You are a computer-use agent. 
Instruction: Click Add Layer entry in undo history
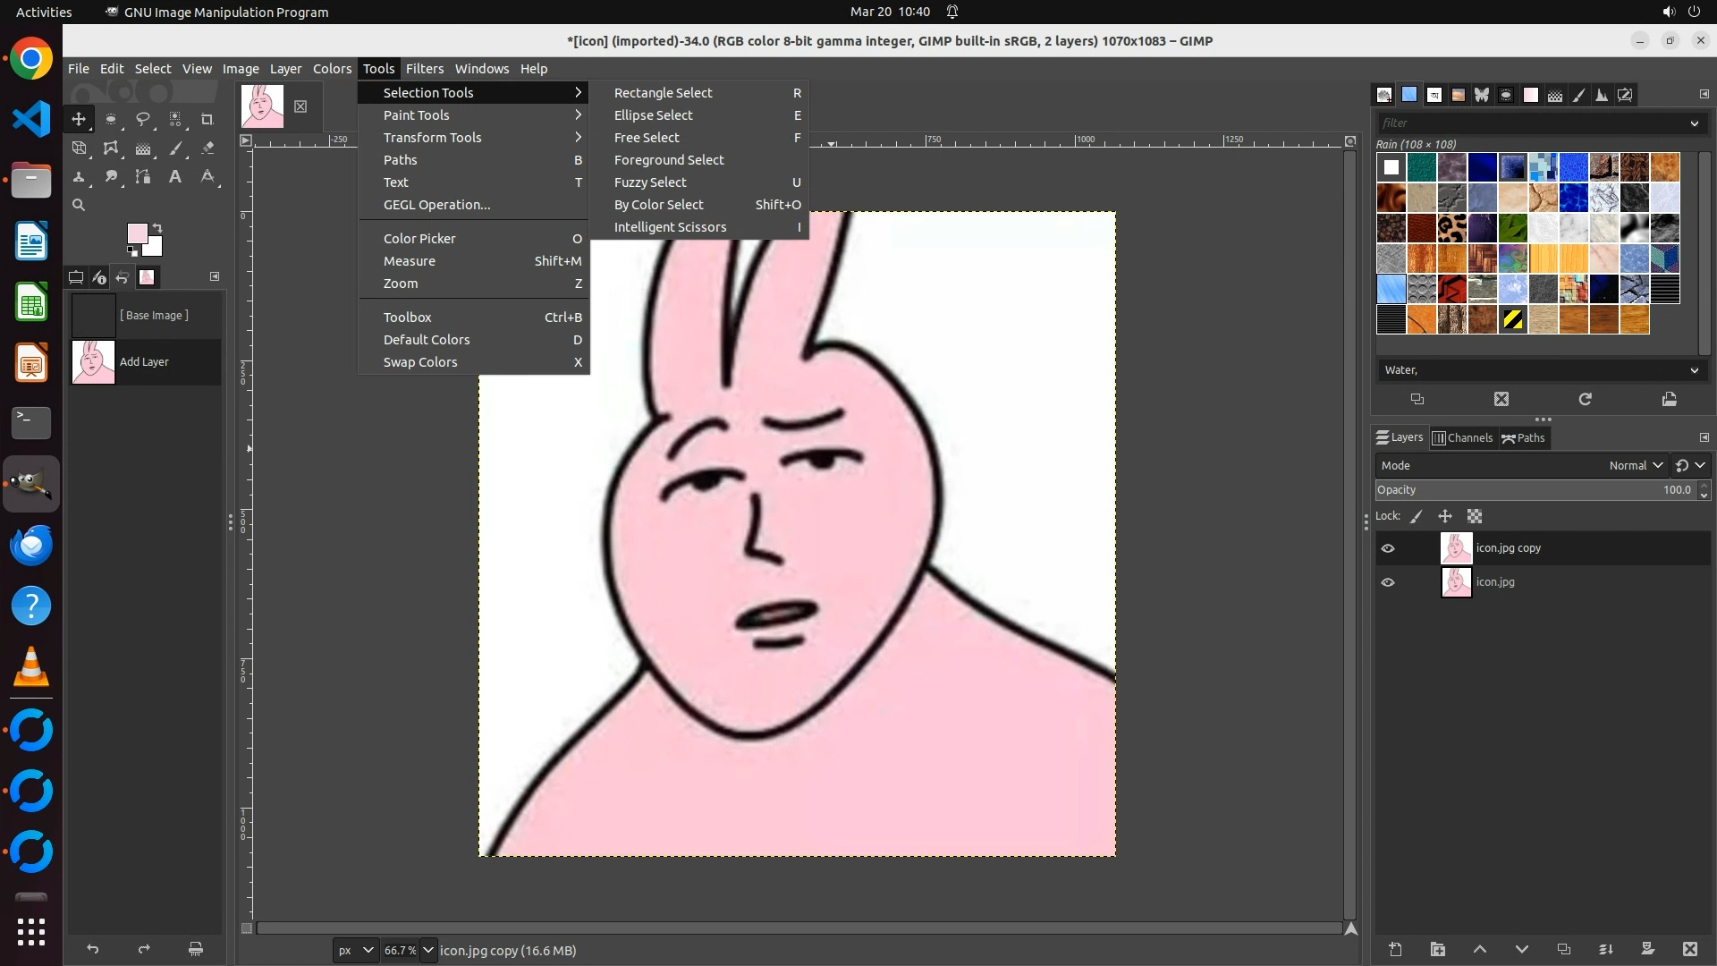[145, 362]
